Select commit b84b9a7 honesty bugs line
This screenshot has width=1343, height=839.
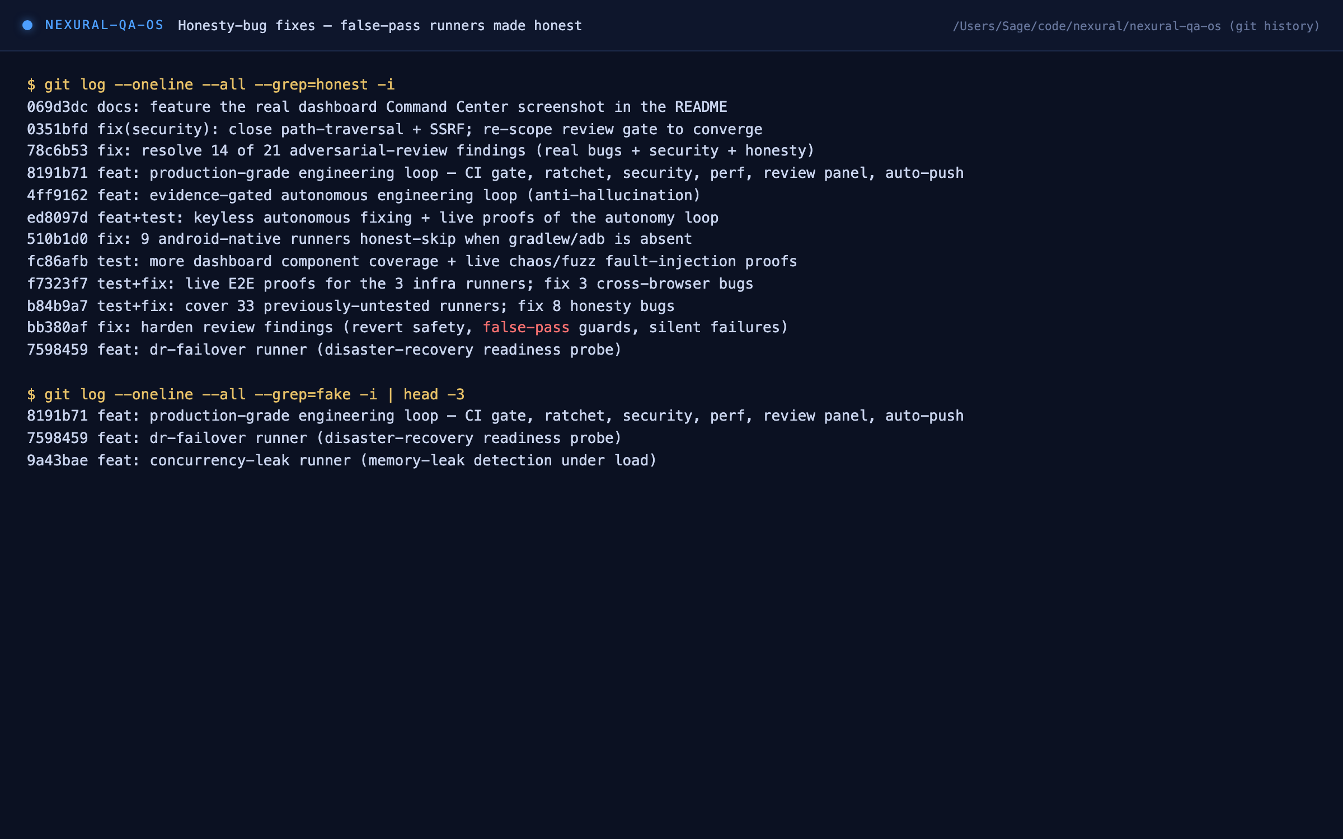(x=351, y=306)
